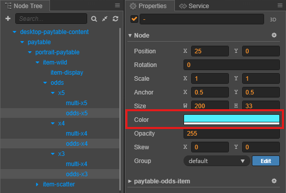The image size is (286, 193).
Task: Toggle the 3D mode button
Action: click(273, 19)
